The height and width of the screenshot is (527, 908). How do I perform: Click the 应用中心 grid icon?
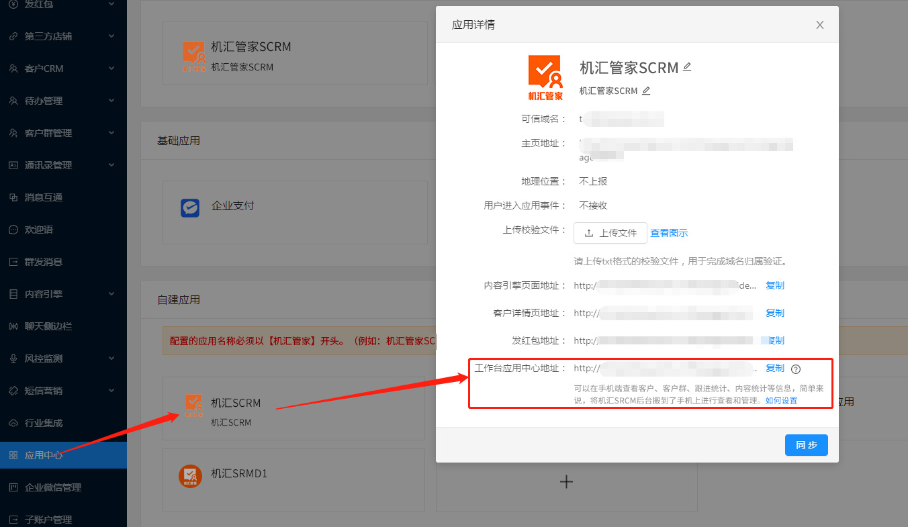[x=13, y=455]
